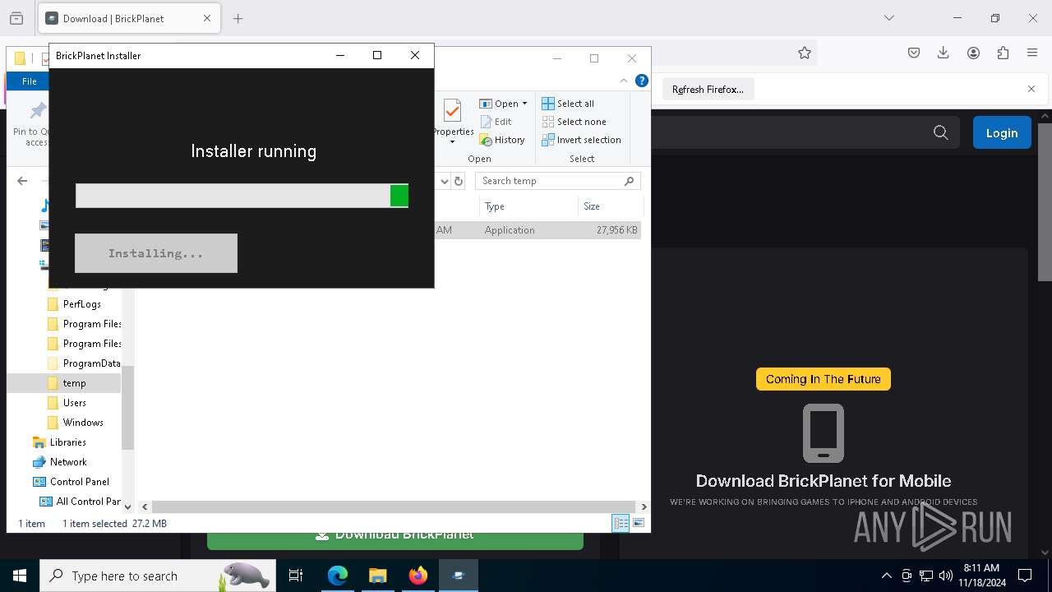Open Firefox tab list icon at top left
The image size is (1052, 592).
pyautogui.click(x=16, y=18)
